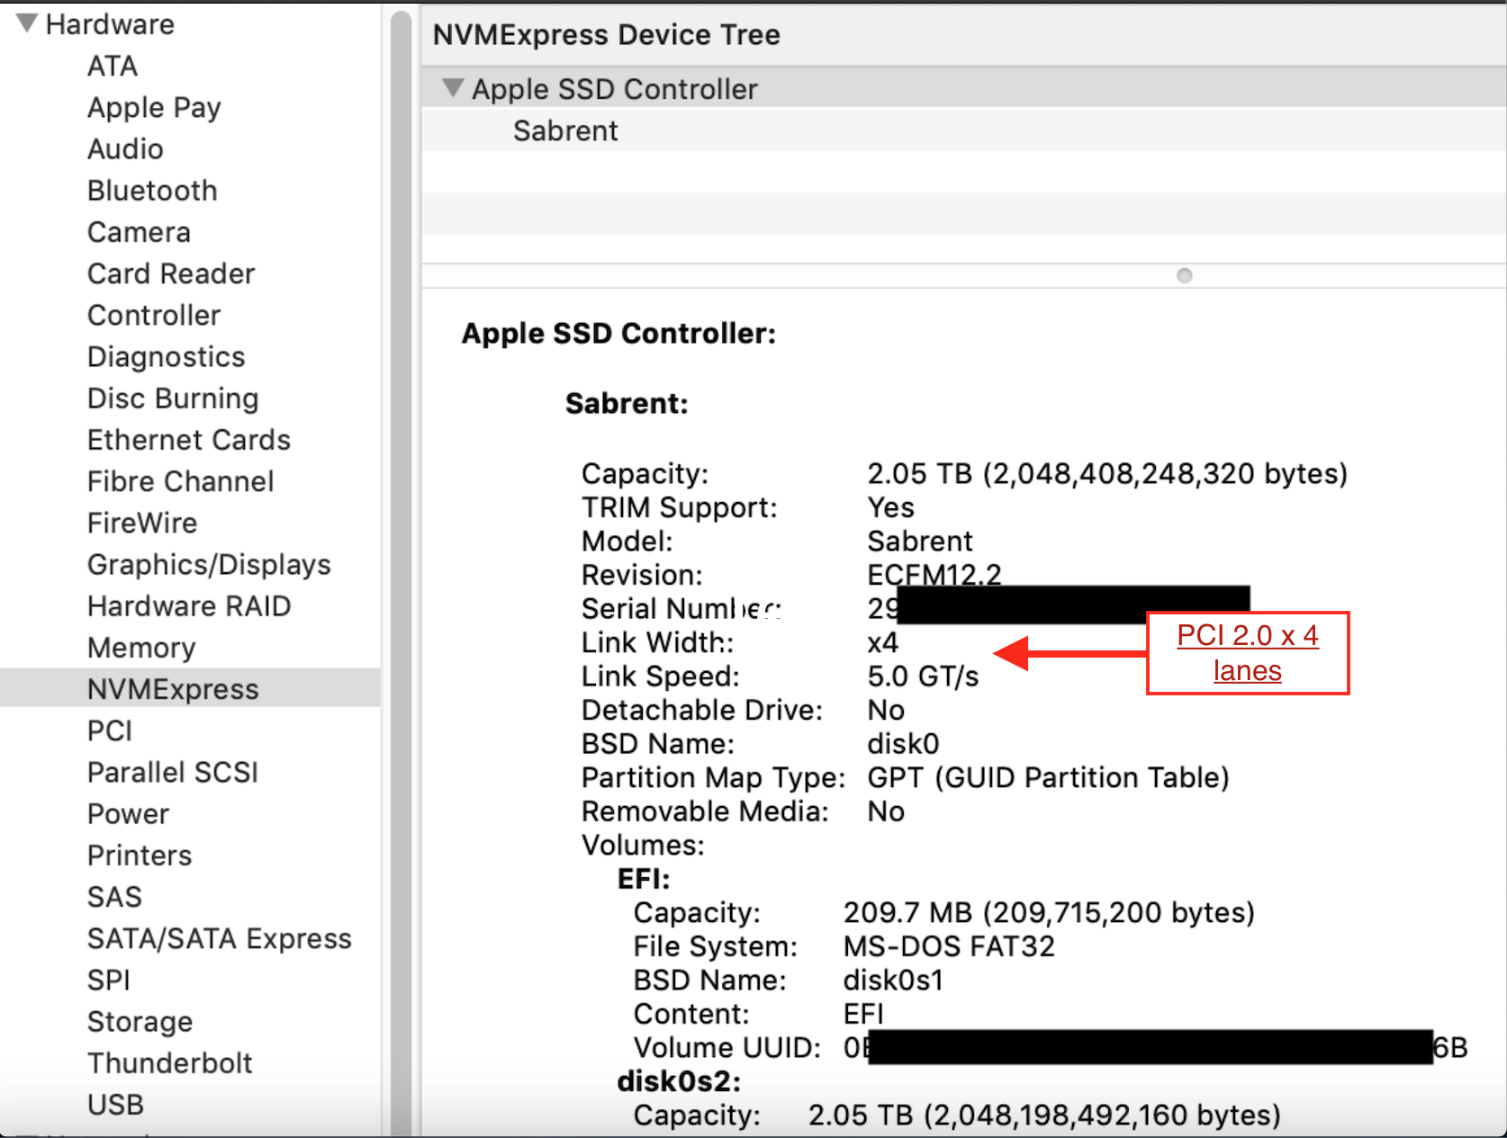1507x1138 pixels.
Task: Click the capacity value 2.05 TB (2,048,408,248,320 bytes)
Action: click(x=1107, y=473)
